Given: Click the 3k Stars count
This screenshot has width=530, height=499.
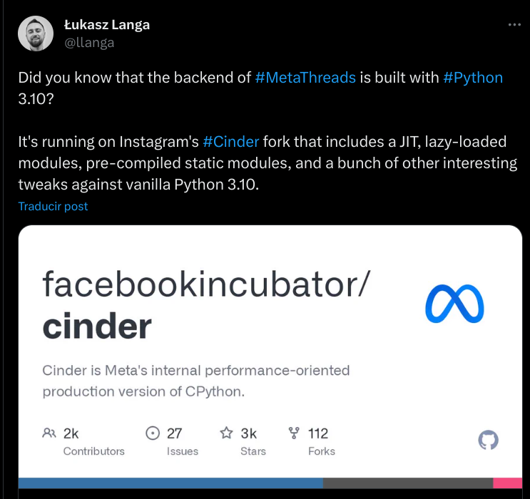Looking at the screenshot, I should click(249, 433).
